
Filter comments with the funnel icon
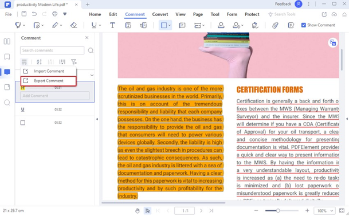point(74,62)
